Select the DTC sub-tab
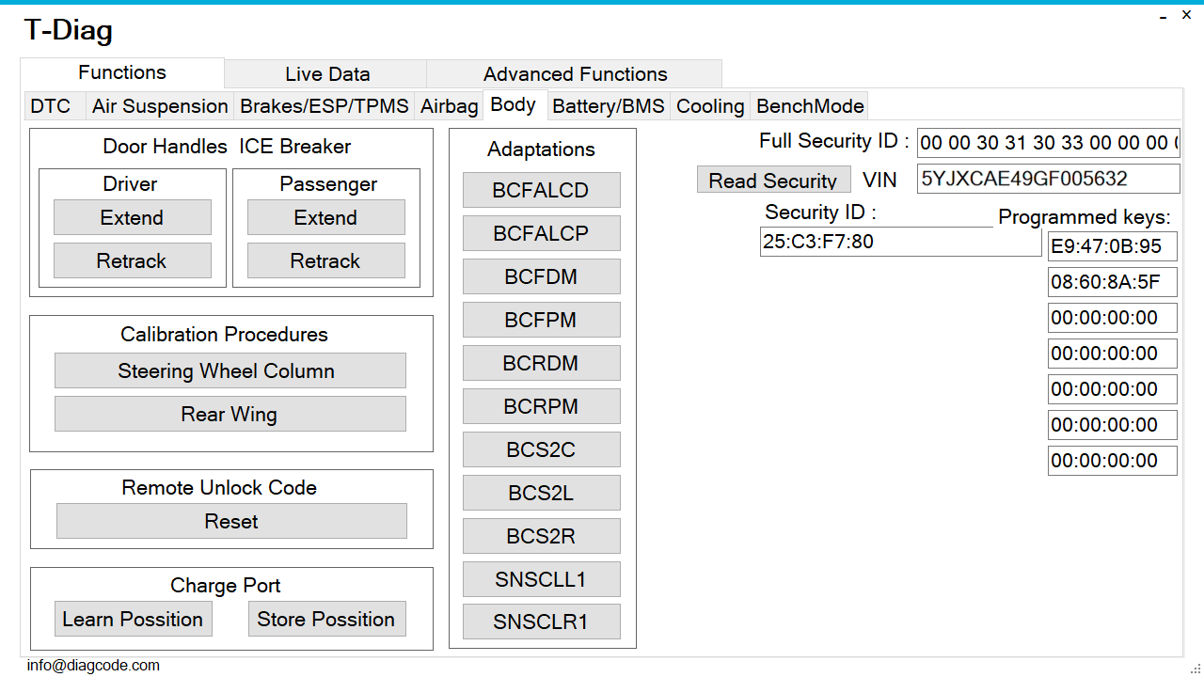The height and width of the screenshot is (677, 1204). pyautogui.click(x=51, y=106)
